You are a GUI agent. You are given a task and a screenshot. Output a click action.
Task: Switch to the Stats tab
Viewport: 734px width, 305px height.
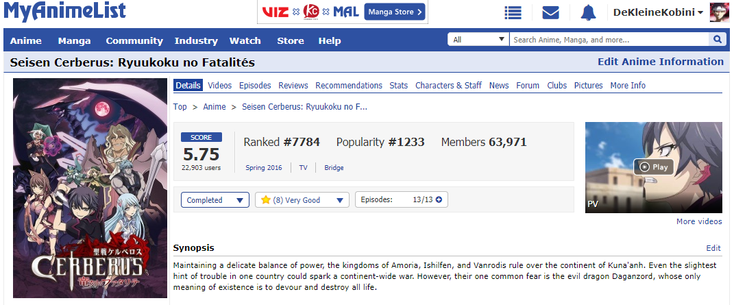coord(398,85)
